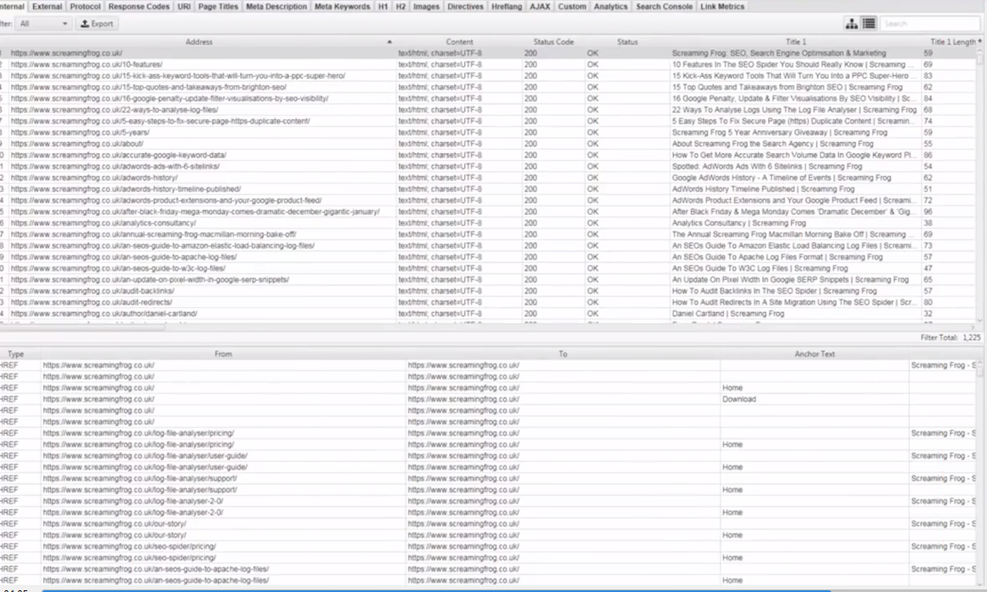Open the Custom tab

click(x=572, y=6)
